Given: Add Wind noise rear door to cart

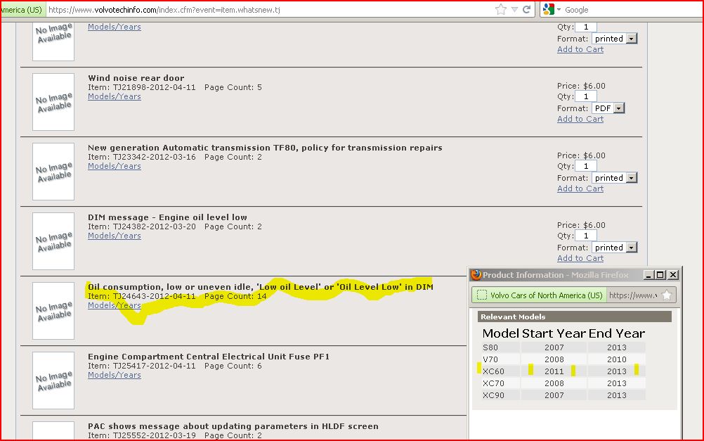Looking at the screenshot, I should click(580, 119).
